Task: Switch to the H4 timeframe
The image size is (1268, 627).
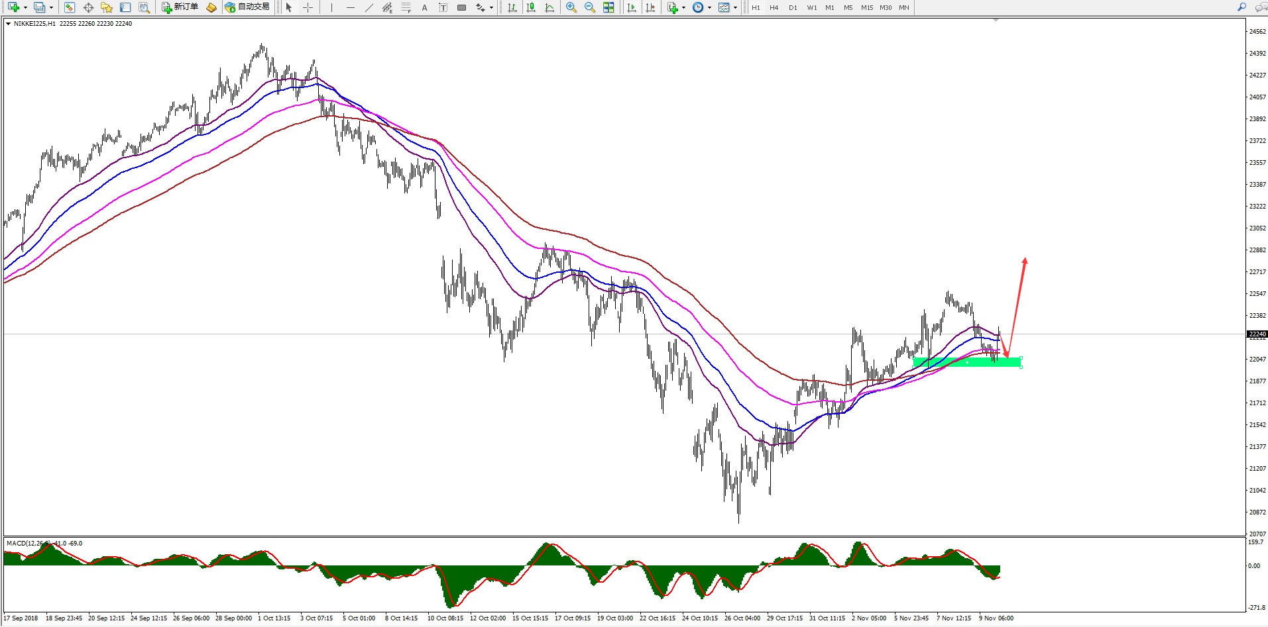Action: tap(774, 7)
